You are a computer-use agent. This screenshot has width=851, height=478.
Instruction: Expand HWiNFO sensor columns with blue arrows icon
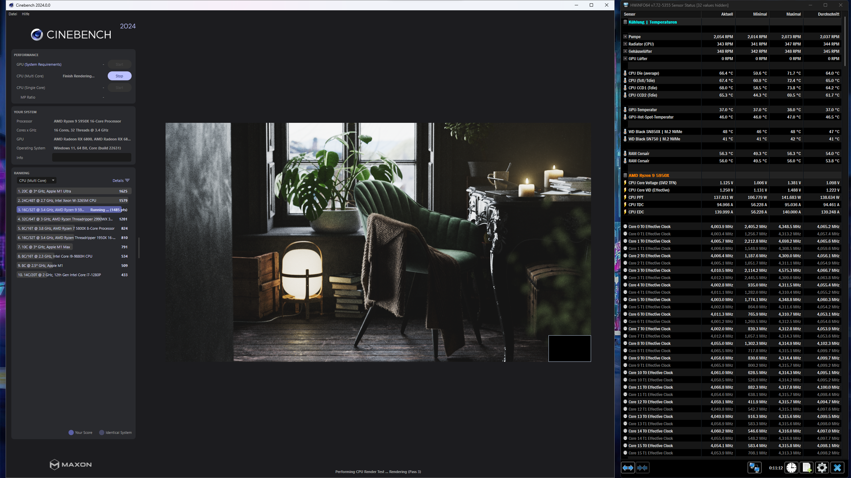click(628, 468)
